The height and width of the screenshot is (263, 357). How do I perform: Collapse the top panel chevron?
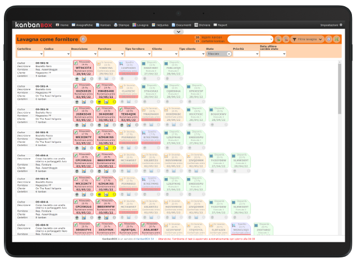coord(178,32)
